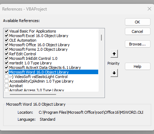
Task: Select "Microsoft Office 16.0 Object Library" row text
Action: [x=39, y=45]
